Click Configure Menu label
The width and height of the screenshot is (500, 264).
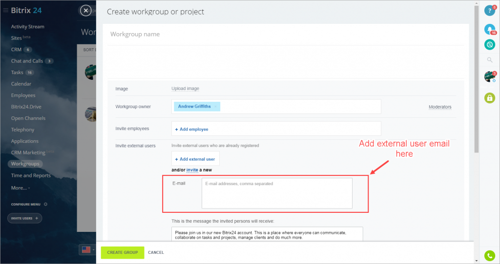pos(25,204)
